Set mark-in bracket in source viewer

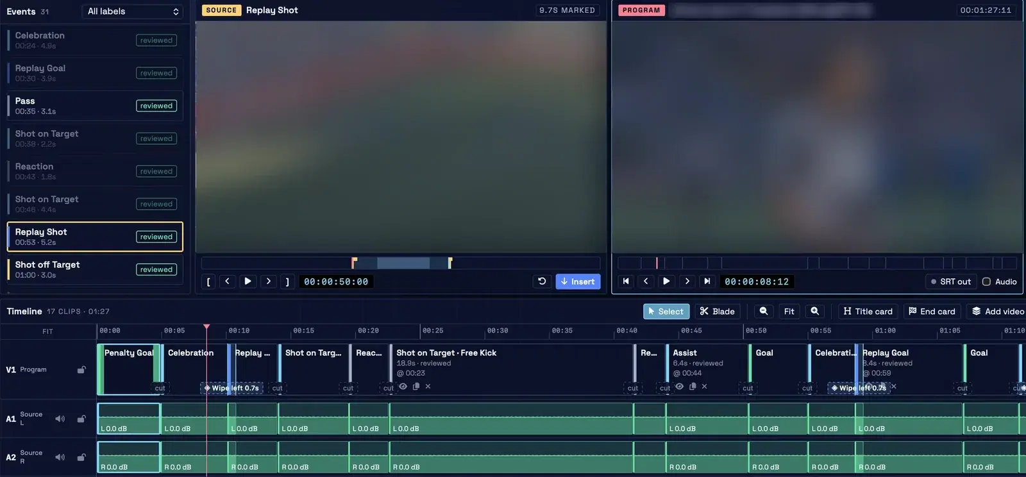coord(208,281)
